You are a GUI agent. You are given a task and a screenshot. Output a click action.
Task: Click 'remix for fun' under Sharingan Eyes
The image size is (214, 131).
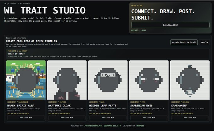point(149,117)
